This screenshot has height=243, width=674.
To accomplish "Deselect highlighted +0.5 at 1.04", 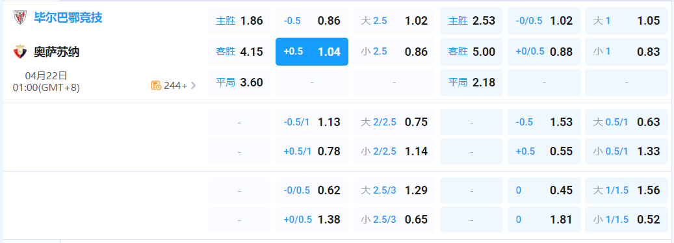I will (x=312, y=51).
